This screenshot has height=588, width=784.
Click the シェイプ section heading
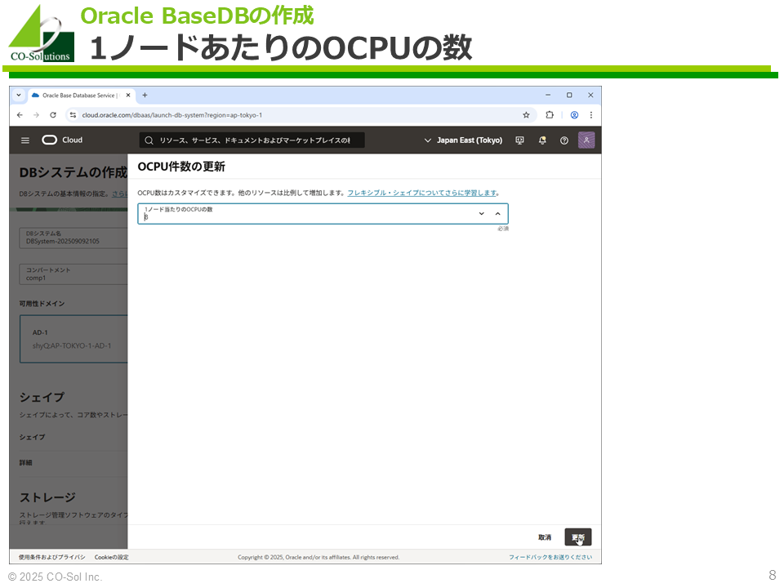pyautogui.click(x=42, y=398)
